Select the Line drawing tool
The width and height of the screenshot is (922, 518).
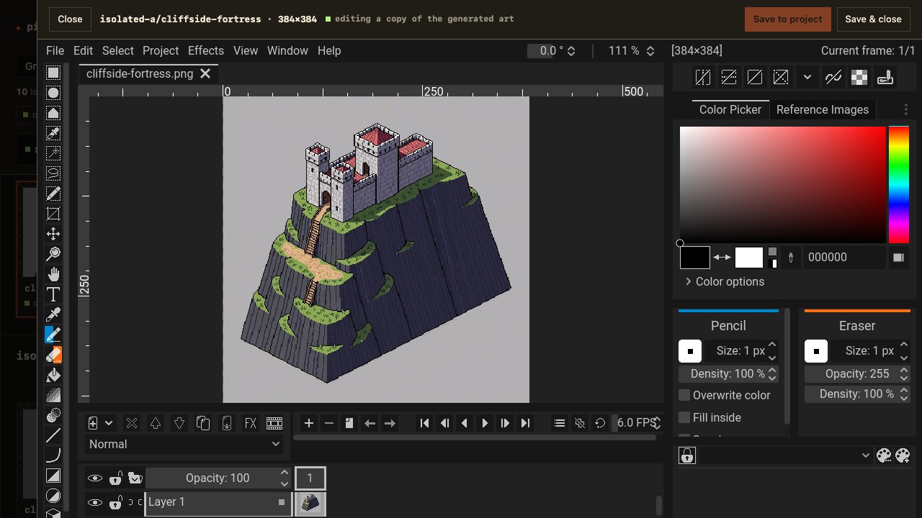[x=53, y=435]
